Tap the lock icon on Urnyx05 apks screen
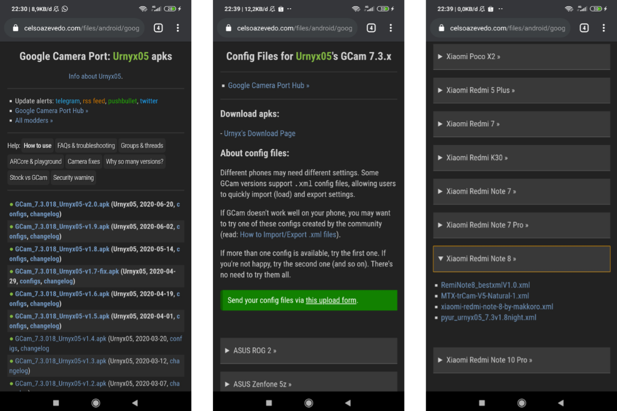Viewport: 617px width, 411px height. coord(15,28)
